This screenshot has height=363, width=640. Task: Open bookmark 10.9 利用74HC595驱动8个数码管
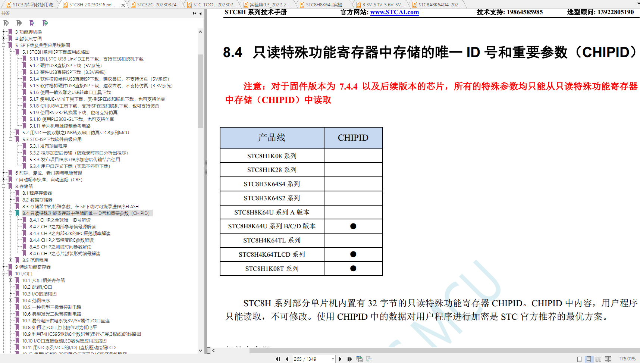82,334
